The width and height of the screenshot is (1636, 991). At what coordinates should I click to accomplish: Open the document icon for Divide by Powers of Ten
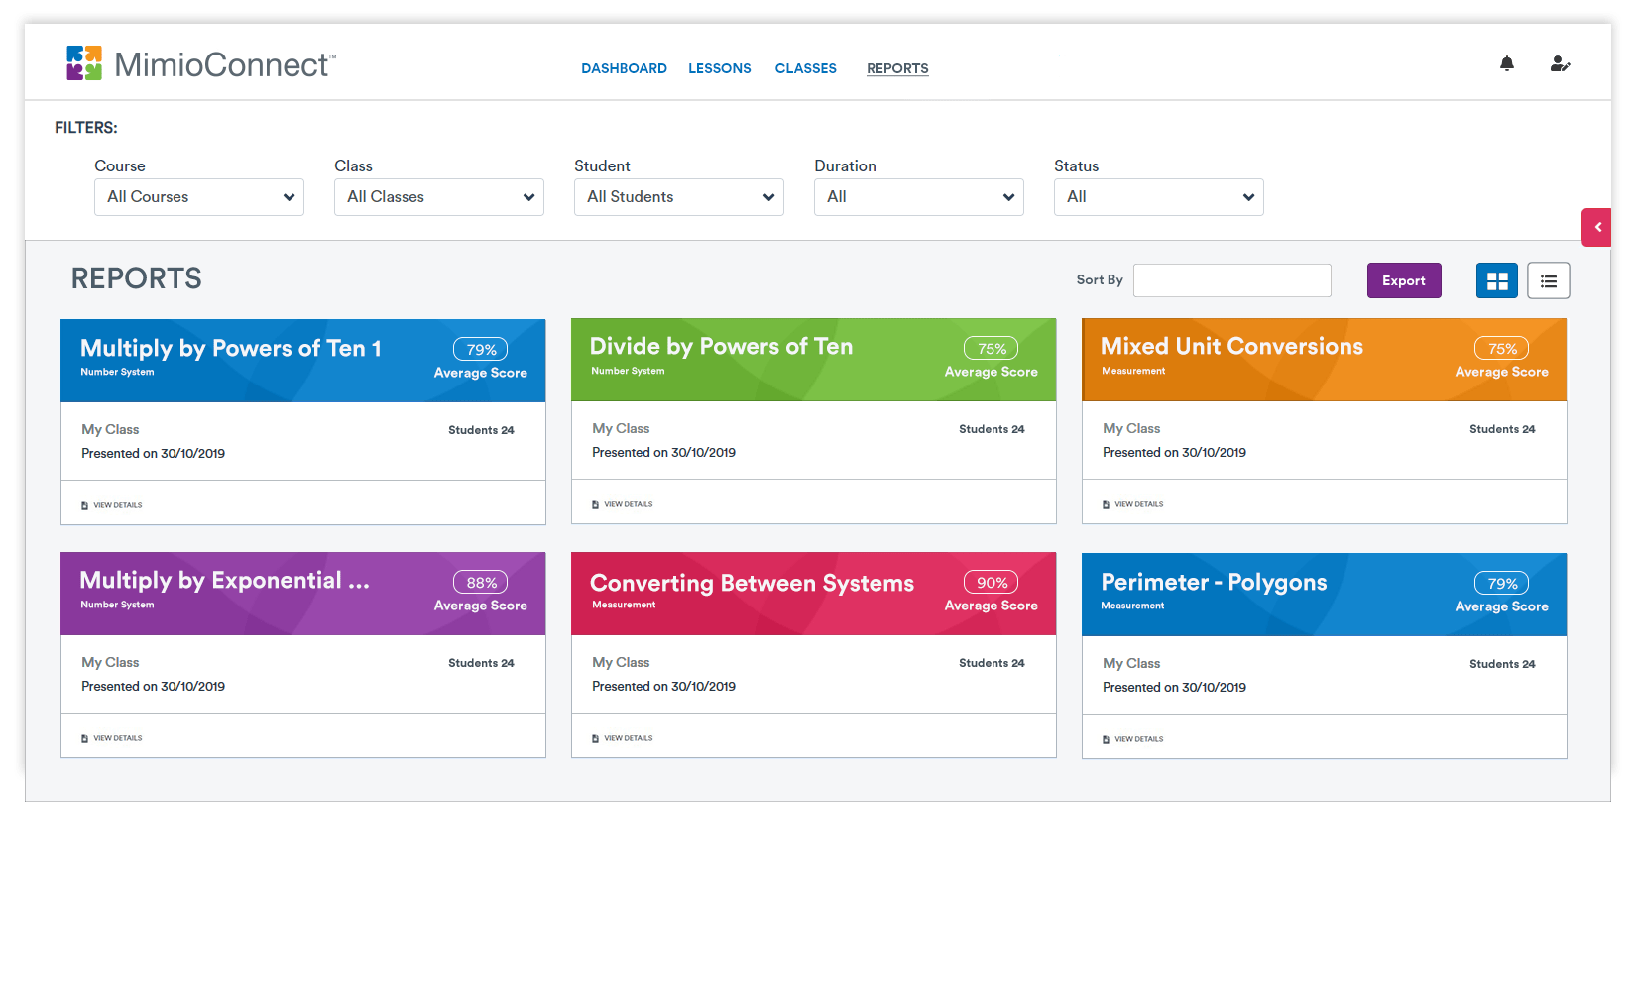(595, 504)
